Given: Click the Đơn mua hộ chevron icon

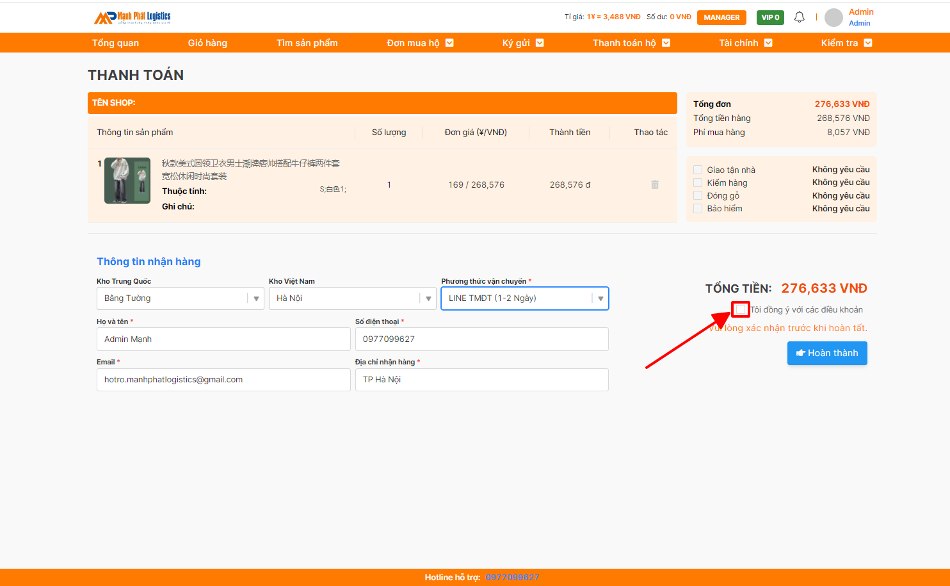Looking at the screenshot, I should click(x=449, y=43).
